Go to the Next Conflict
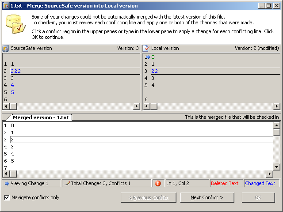This screenshot has height=212, width=283. [x=207, y=197]
